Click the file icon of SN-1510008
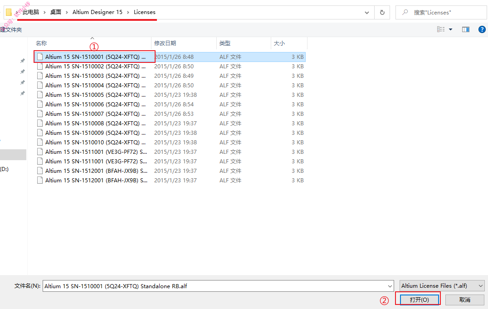Screen dimensions: 488x309 click(x=40, y=123)
